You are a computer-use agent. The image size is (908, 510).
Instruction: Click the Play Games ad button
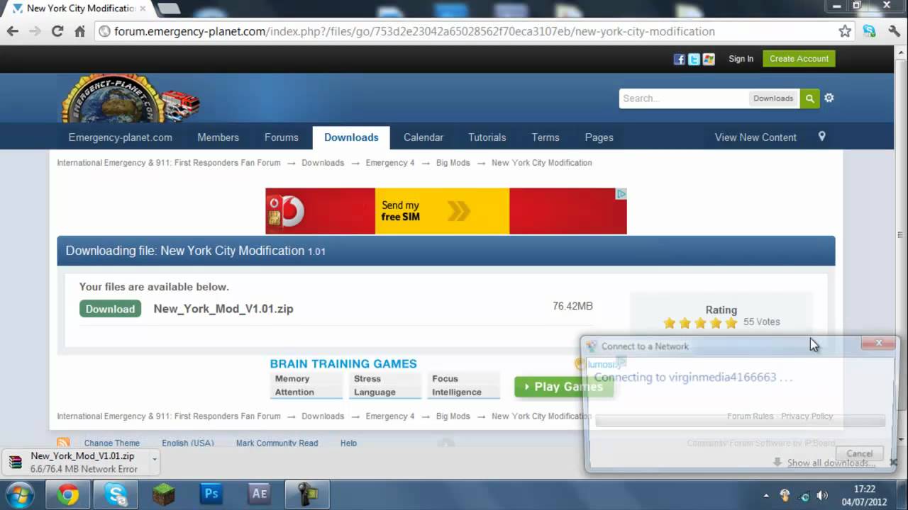coord(563,387)
